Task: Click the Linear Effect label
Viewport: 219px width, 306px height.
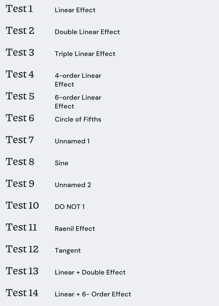Action: [x=75, y=10]
